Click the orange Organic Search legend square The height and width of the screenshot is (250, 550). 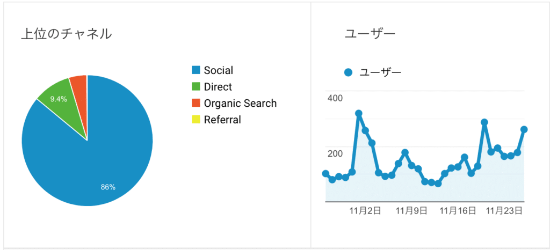pyautogui.click(x=196, y=103)
